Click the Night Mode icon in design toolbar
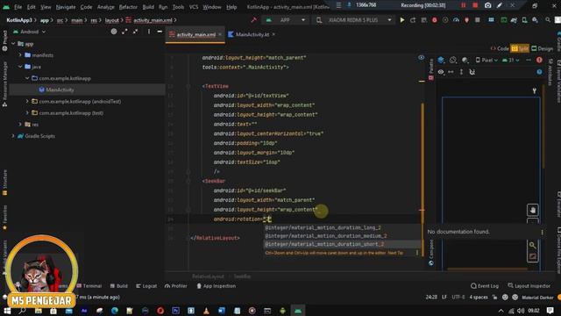Screen dimensions: 561x316 (x=465, y=60)
